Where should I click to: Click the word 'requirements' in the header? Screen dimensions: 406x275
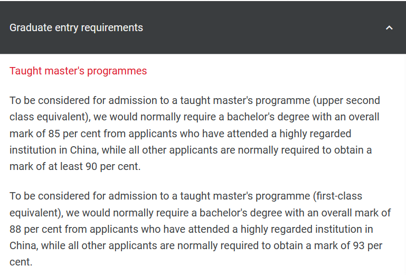tap(112, 28)
